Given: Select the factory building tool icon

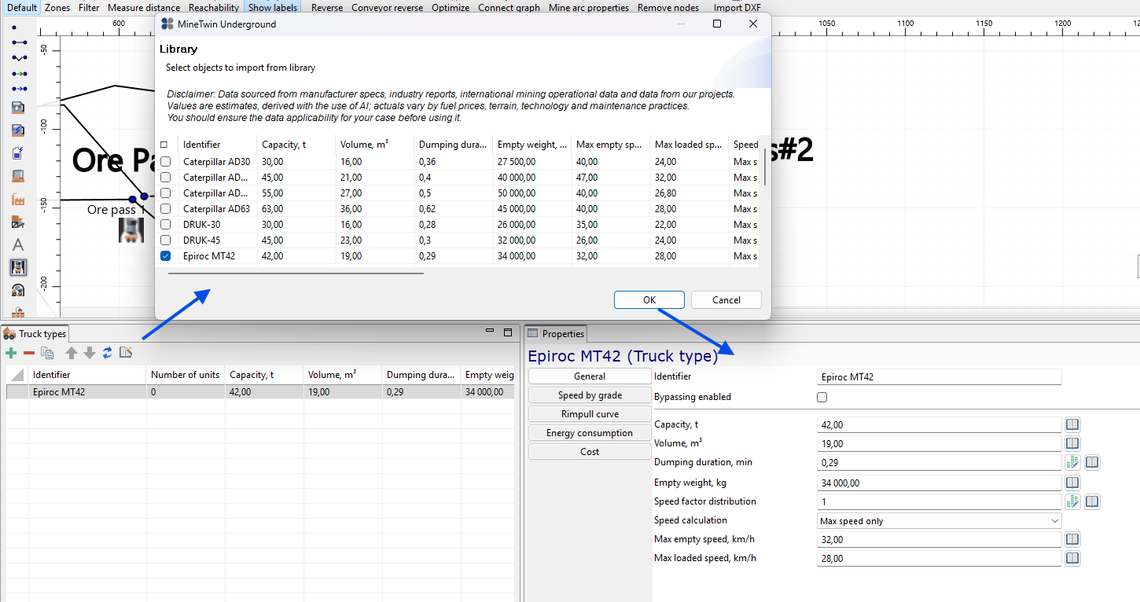Looking at the screenshot, I should [18, 200].
